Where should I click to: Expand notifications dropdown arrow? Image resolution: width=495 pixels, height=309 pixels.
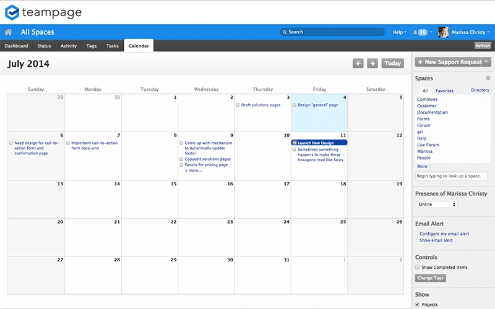(431, 32)
